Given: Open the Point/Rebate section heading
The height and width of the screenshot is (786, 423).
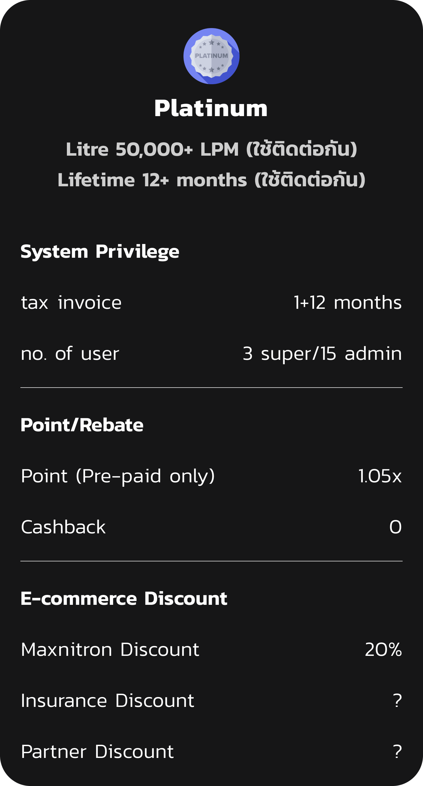Looking at the screenshot, I should click(82, 425).
